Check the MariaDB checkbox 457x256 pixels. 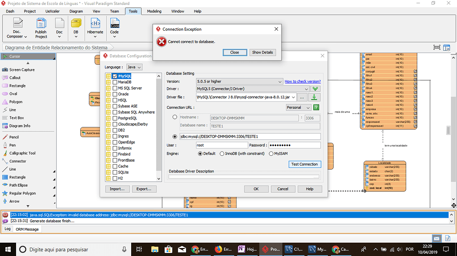pos(115,82)
